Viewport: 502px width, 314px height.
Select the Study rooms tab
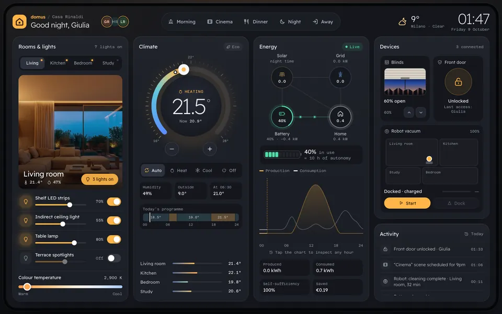[108, 63]
